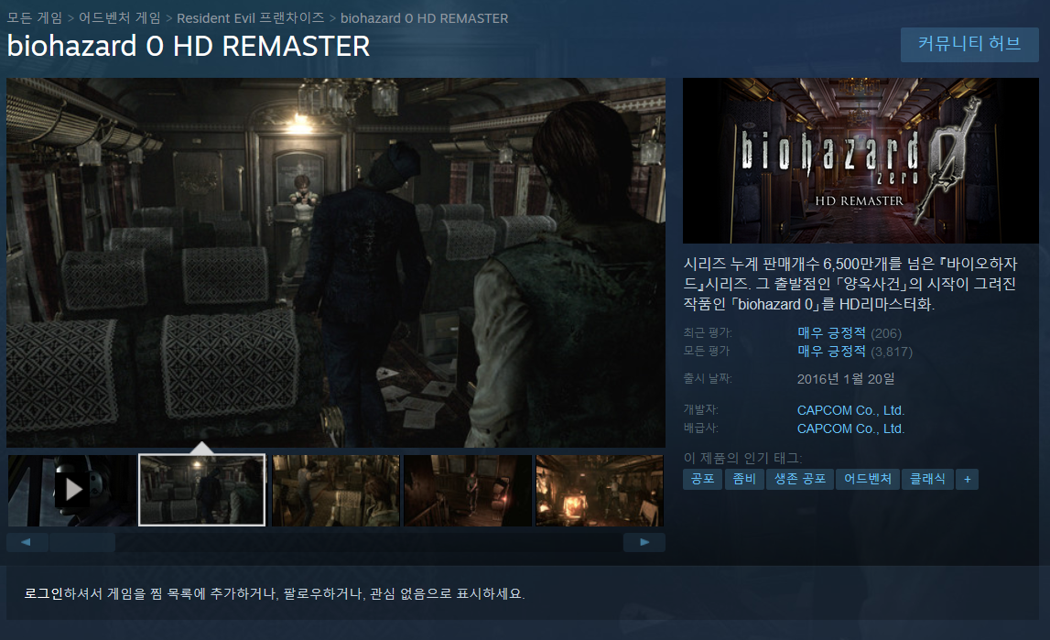Click the 로그인 link
This screenshot has width=1050, height=640.
[x=44, y=594]
